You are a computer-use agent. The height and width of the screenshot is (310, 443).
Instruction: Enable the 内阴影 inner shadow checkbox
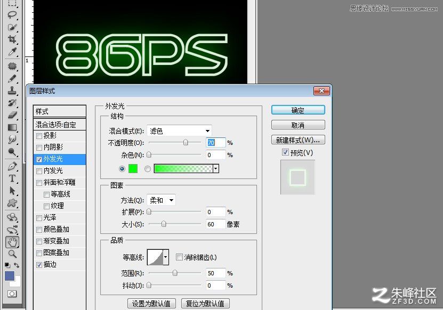[39, 148]
